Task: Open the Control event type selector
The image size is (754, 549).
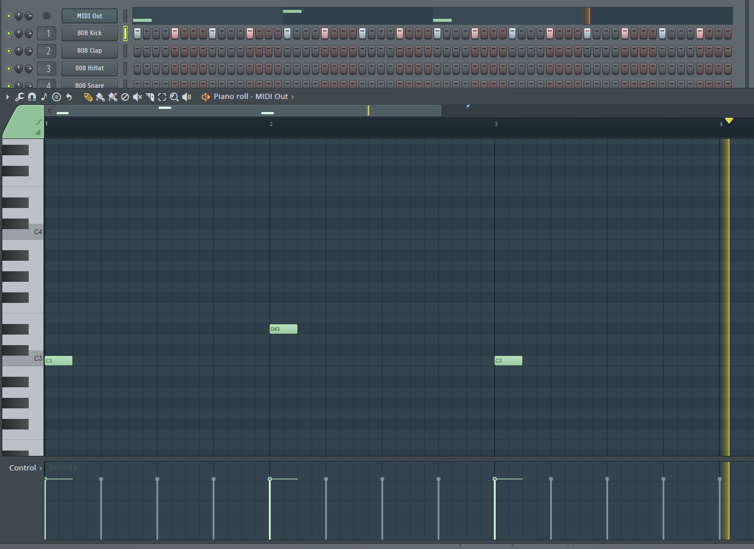Action: point(26,468)
